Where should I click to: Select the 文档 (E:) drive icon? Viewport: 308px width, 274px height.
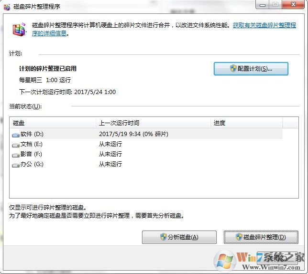point(16,145)
